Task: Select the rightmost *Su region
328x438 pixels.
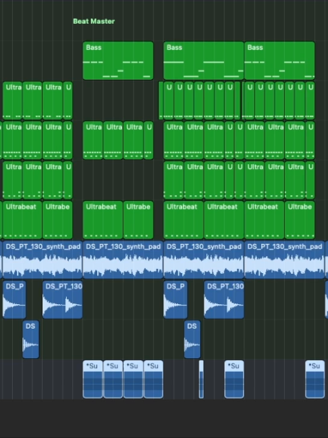Action: pos(315,379)
